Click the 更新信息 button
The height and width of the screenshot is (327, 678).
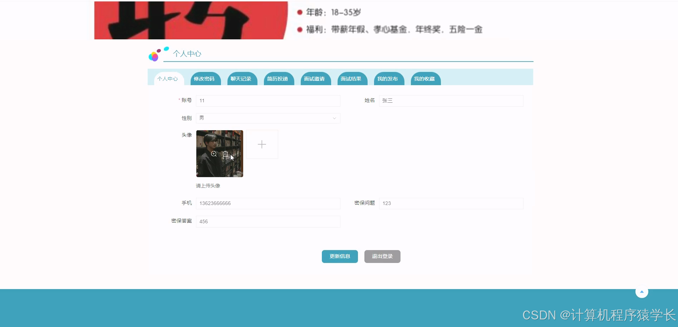339,256
